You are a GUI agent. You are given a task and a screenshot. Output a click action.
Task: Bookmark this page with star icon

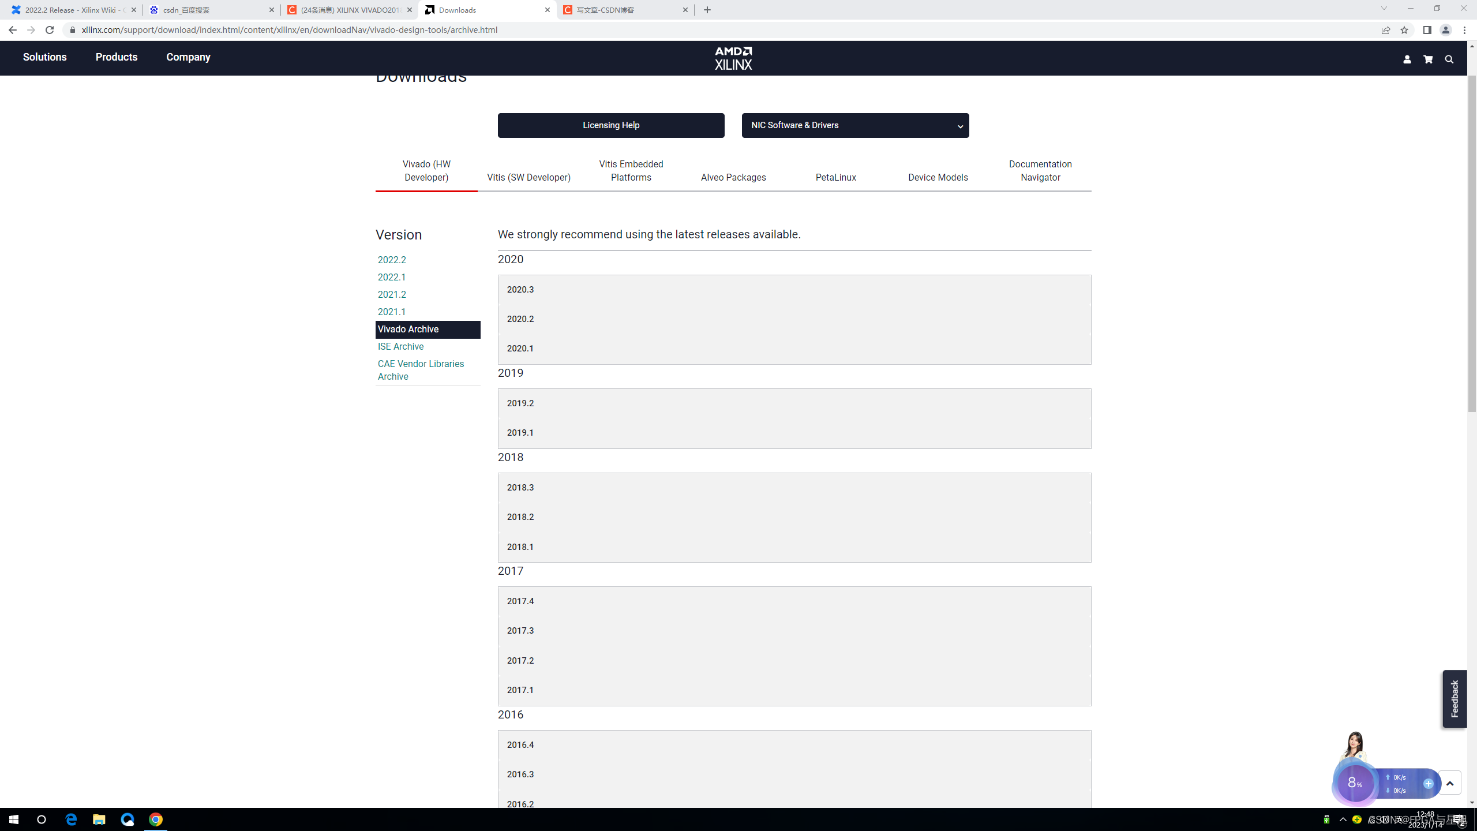pos(1404,30)
